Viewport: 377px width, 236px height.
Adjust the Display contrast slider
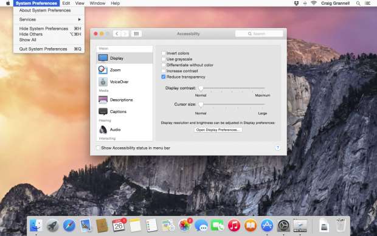point(201,88)
